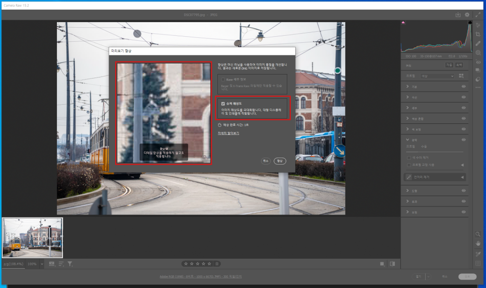Select the Healing brush tool icon
Viewport: 486px width, 288px height.
(478, 43)
